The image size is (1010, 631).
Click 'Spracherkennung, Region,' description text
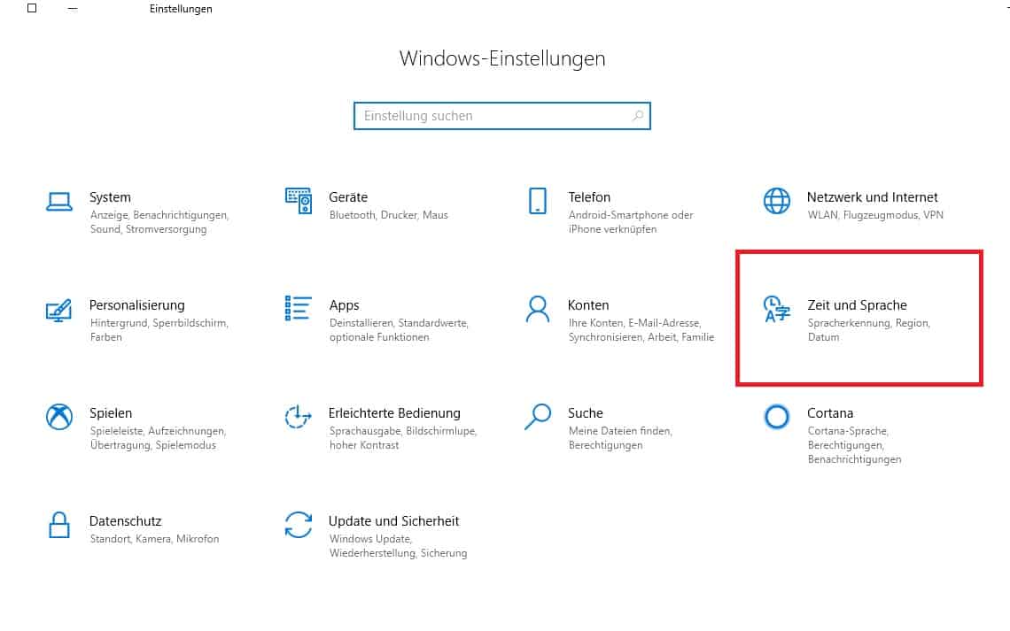pos(869,323)
